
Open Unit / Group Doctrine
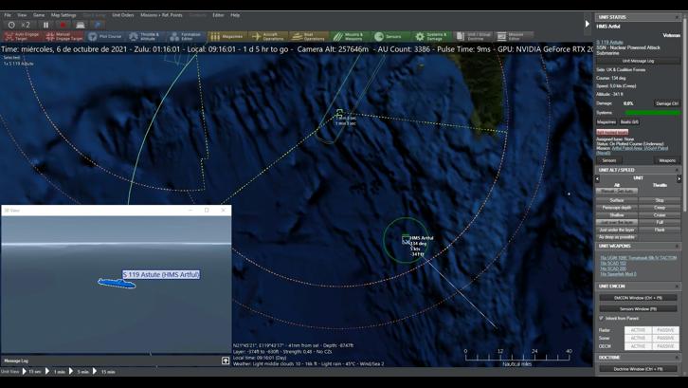click(x=473, y=36)
